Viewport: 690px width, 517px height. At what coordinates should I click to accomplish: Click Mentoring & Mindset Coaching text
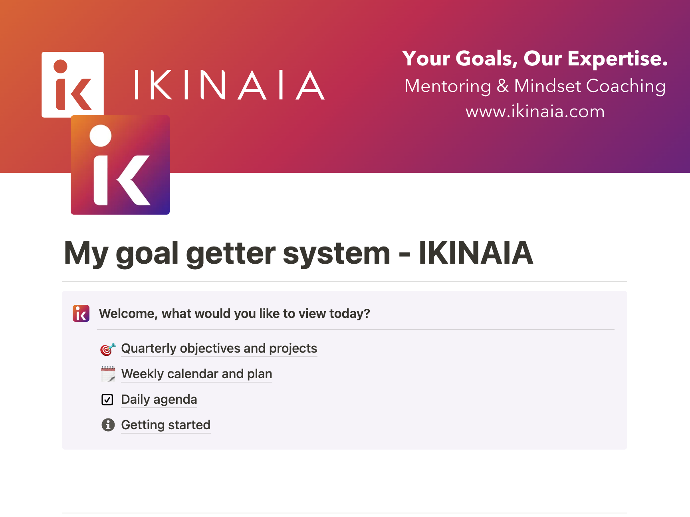pyautogui.click(x=535, y=86)
